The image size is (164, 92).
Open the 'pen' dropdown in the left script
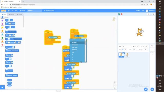point(52,40)
